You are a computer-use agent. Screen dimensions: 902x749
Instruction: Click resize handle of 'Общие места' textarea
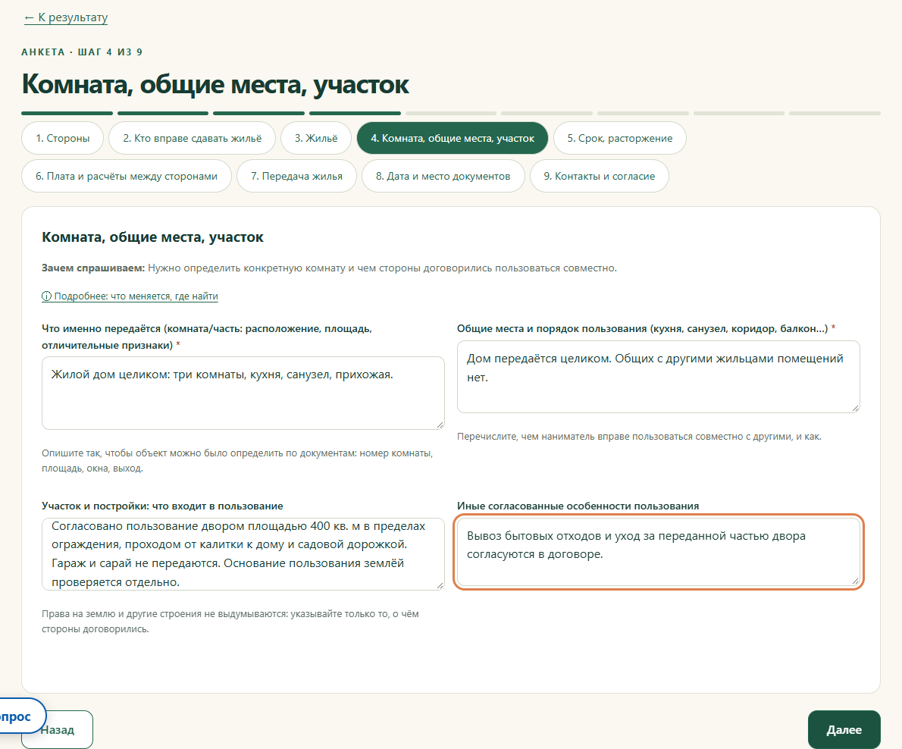tap(856, 409)
